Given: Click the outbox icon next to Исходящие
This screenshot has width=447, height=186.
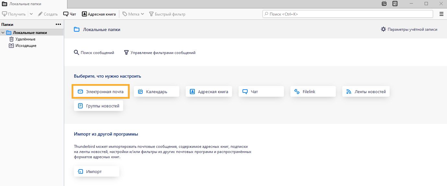Looking at the screenshot, I should pyautogui.click(x=11, y=46).
